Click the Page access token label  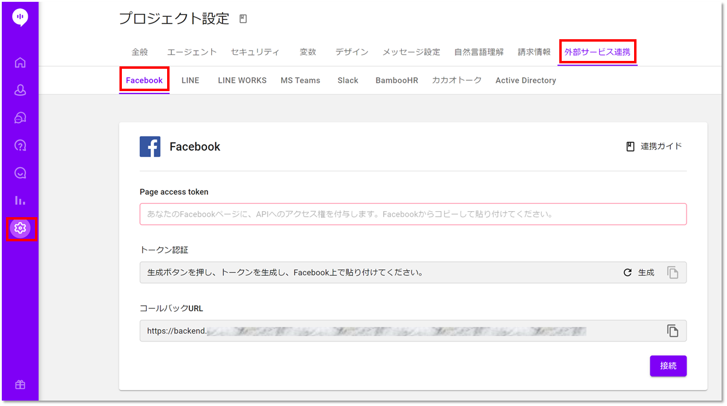pos(174,192)
